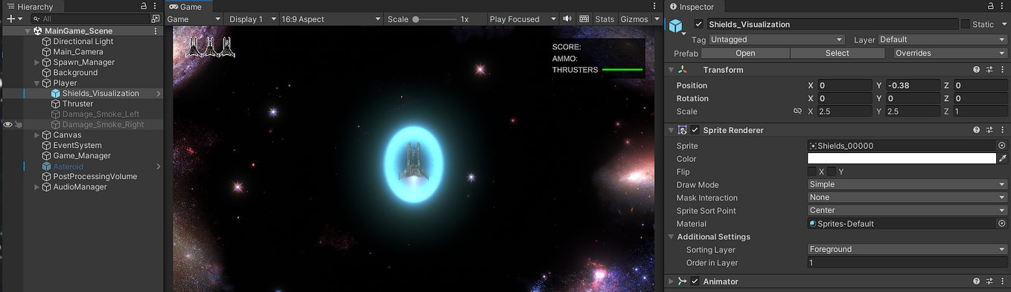Screen dimensions: 1011x292
Task: Click the large GameObject cube icon in Inspector
Action: [676, 26]
